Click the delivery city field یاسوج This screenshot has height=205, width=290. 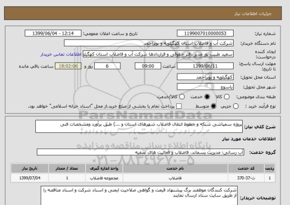[x=205, y=87]
